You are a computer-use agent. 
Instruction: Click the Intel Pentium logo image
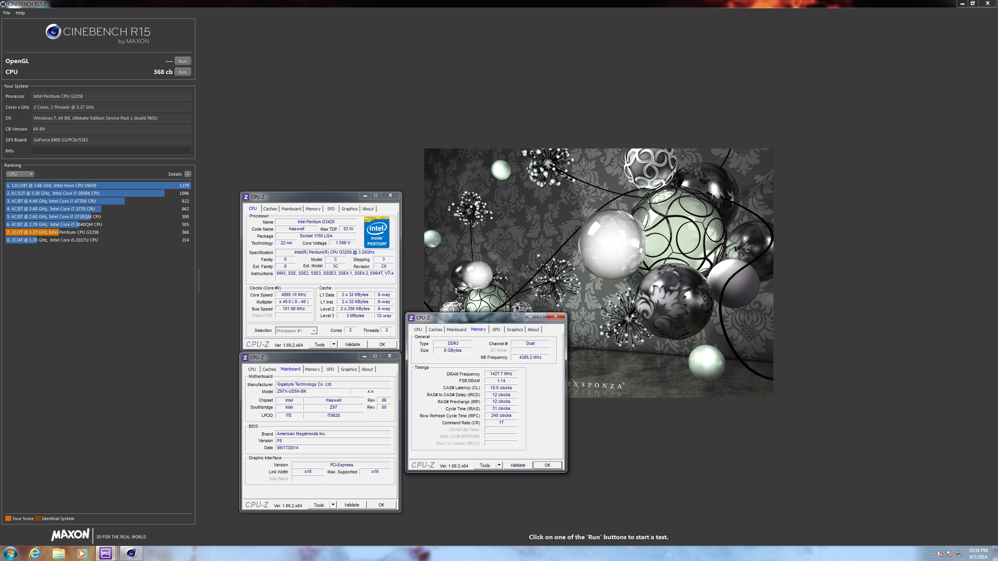coord(377,233)
